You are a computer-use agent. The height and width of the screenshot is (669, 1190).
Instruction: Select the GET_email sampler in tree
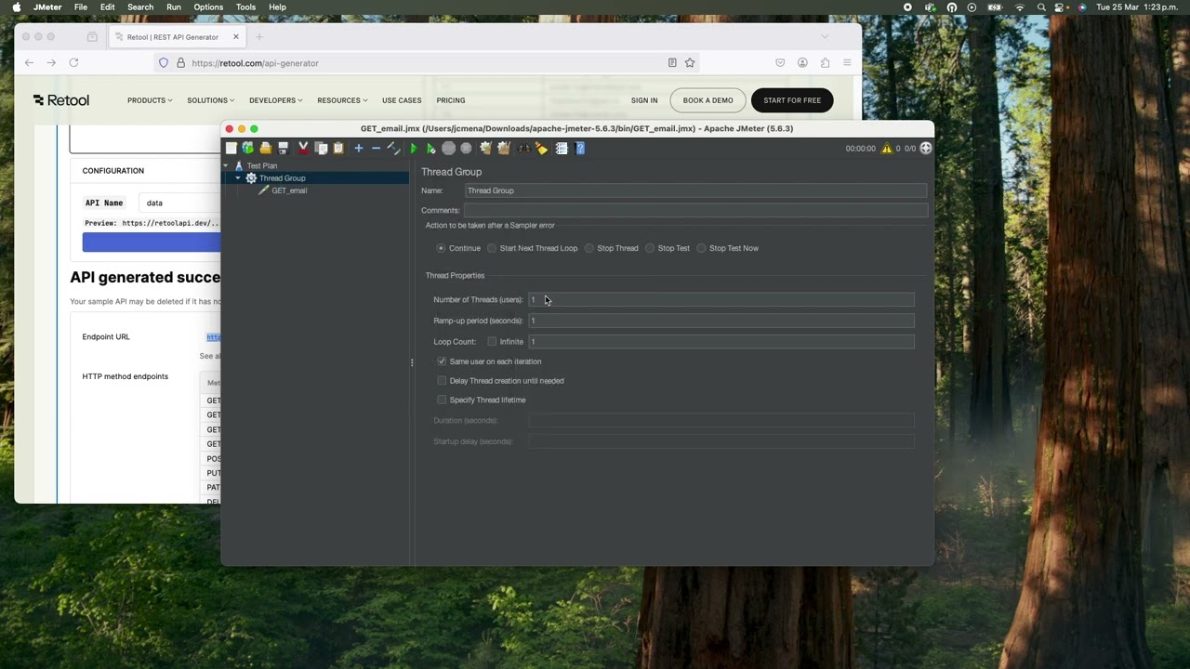click(289, 190)
